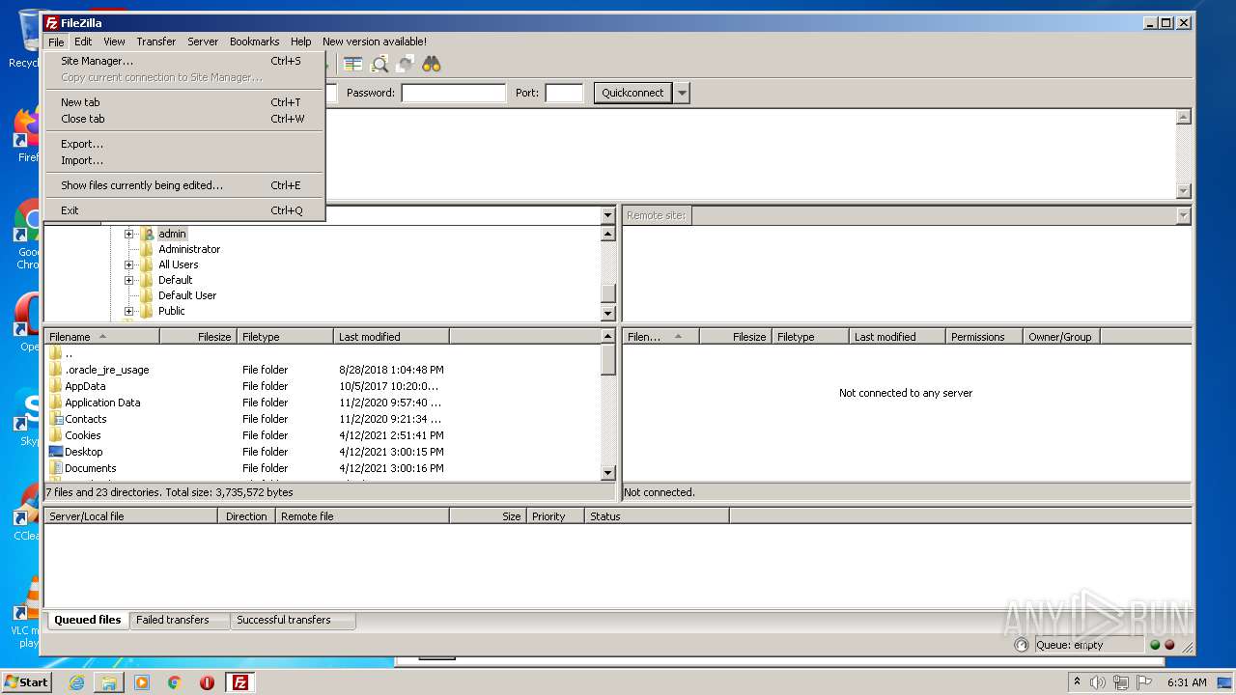The width and height of the screenshot is (1236, 695).
Task: Click the Desktop folder icon in file list
Action: click(56, 452)
